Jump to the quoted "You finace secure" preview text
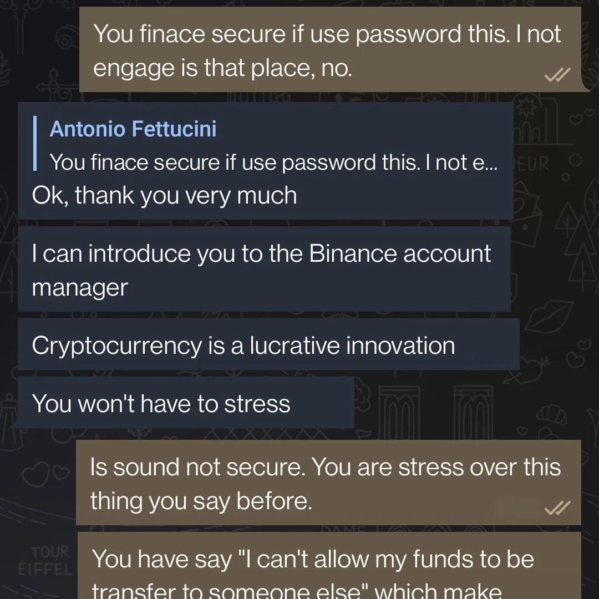The width and height of the screenshot is (599, 599). [x=273, y=163]
